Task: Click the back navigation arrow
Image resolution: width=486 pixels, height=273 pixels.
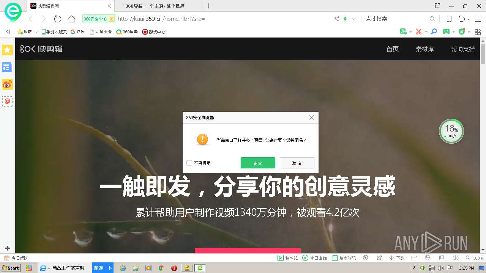Action: 31,19
